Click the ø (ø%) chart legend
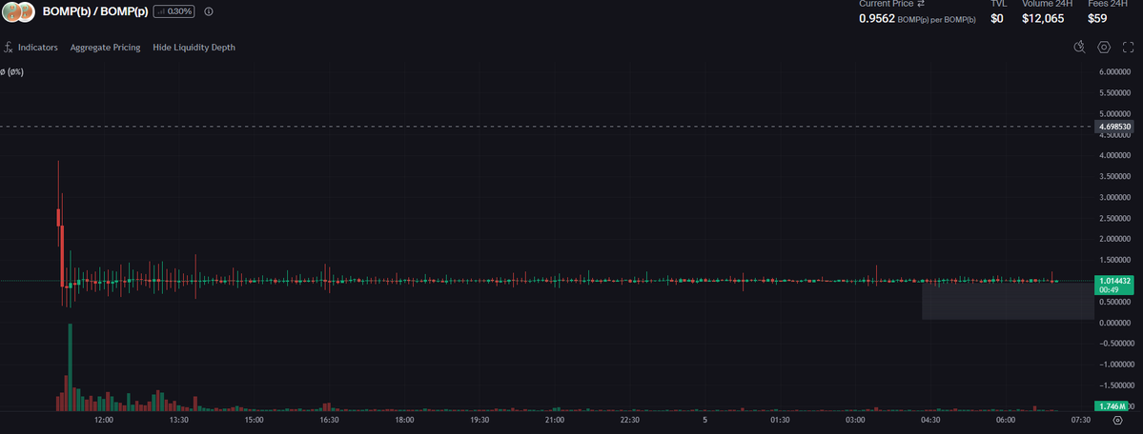The image size is (1143, 434). point(11,72)
